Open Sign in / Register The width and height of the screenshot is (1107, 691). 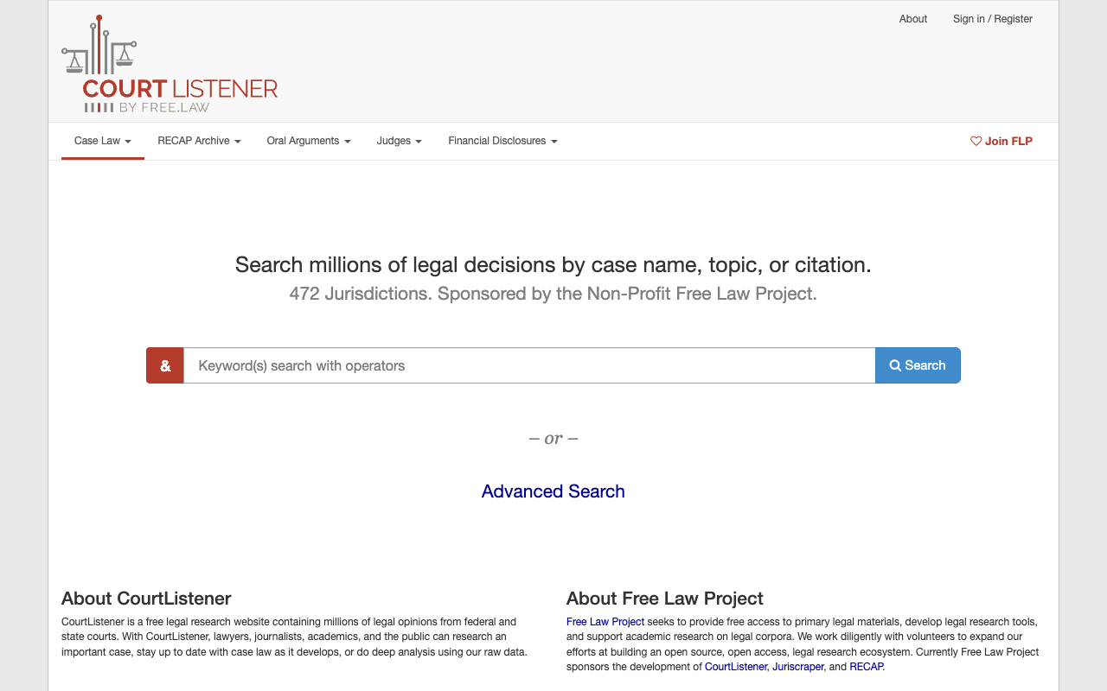pos(993,19)
